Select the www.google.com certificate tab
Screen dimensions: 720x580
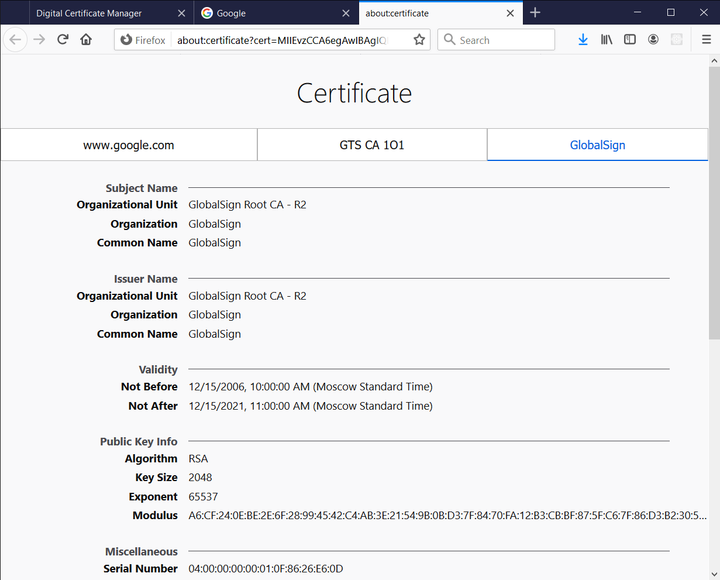129,145
